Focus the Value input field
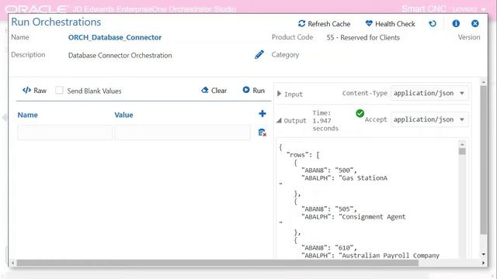 (x=182, y=133)
